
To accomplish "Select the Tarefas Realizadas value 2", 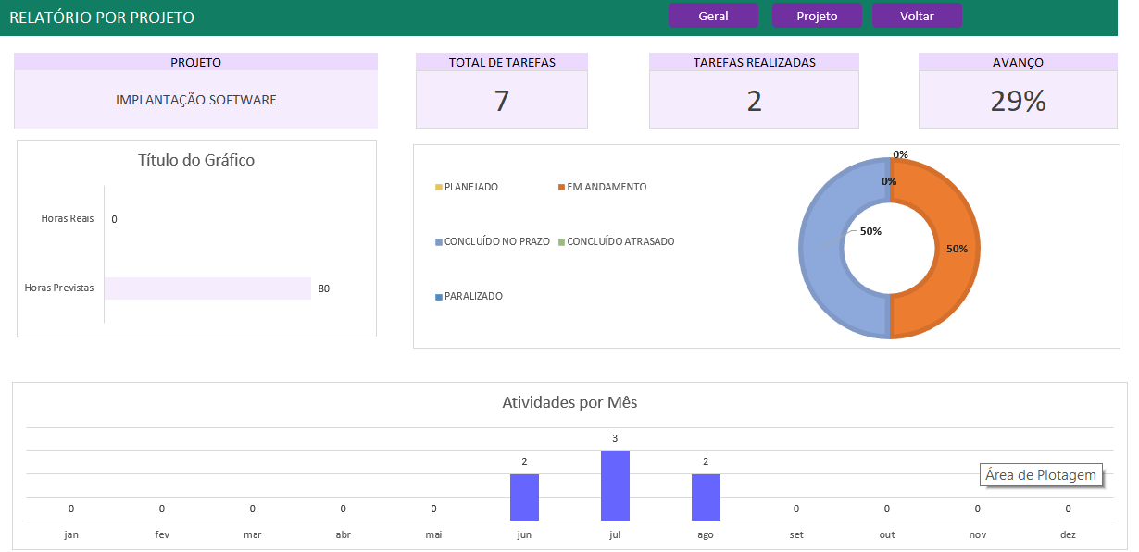I will click(x=754, y=101).
